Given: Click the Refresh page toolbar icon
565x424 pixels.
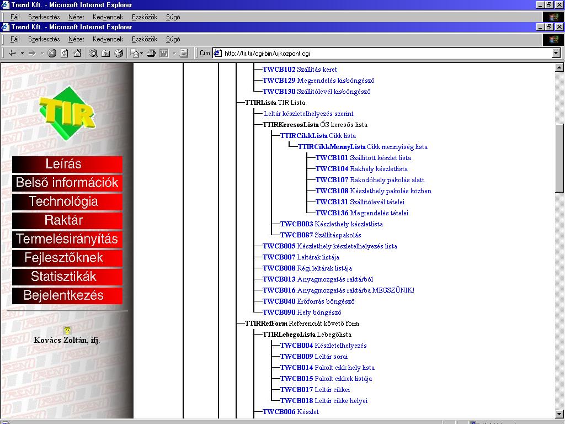Looking at the screenshot, I should point(65,54).
